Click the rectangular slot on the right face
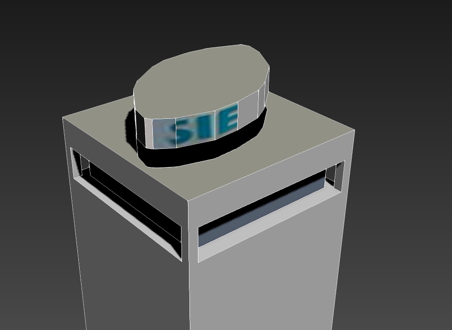Image resolution: width=452 pixels, height=330 pixels. pyautogui.click(x=271, y=211)
